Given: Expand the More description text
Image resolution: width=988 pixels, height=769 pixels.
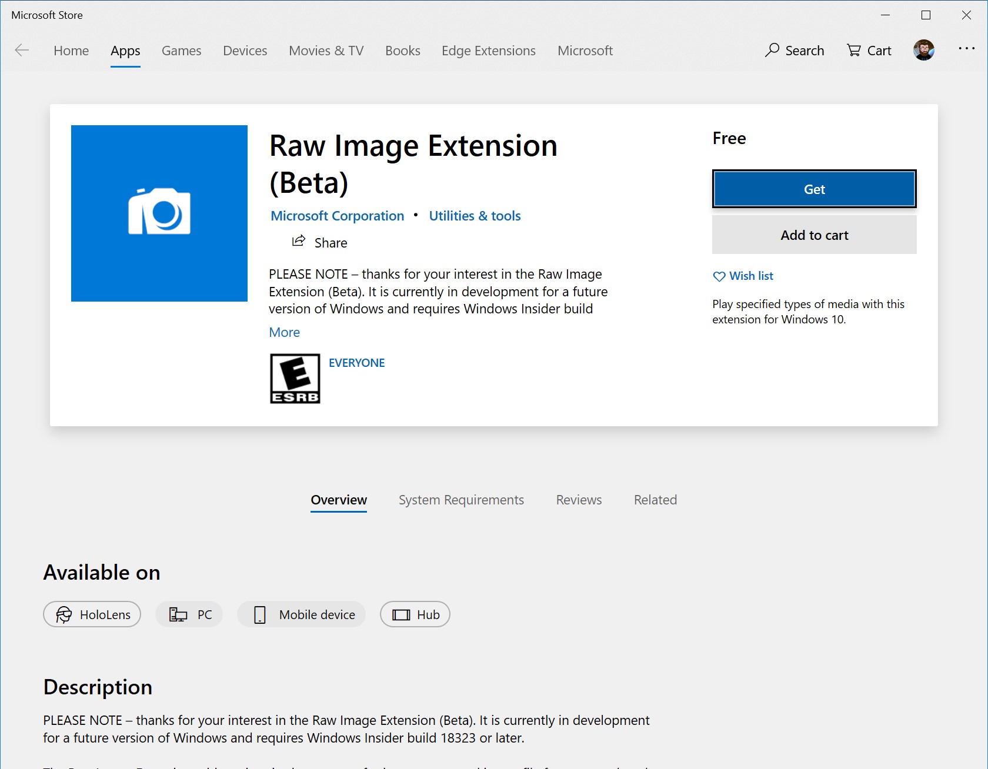Looking at the screenshot, I should click(x=284, y=332).
